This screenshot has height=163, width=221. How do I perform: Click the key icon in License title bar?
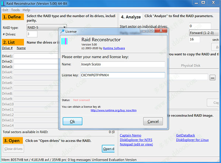point(63,31)
